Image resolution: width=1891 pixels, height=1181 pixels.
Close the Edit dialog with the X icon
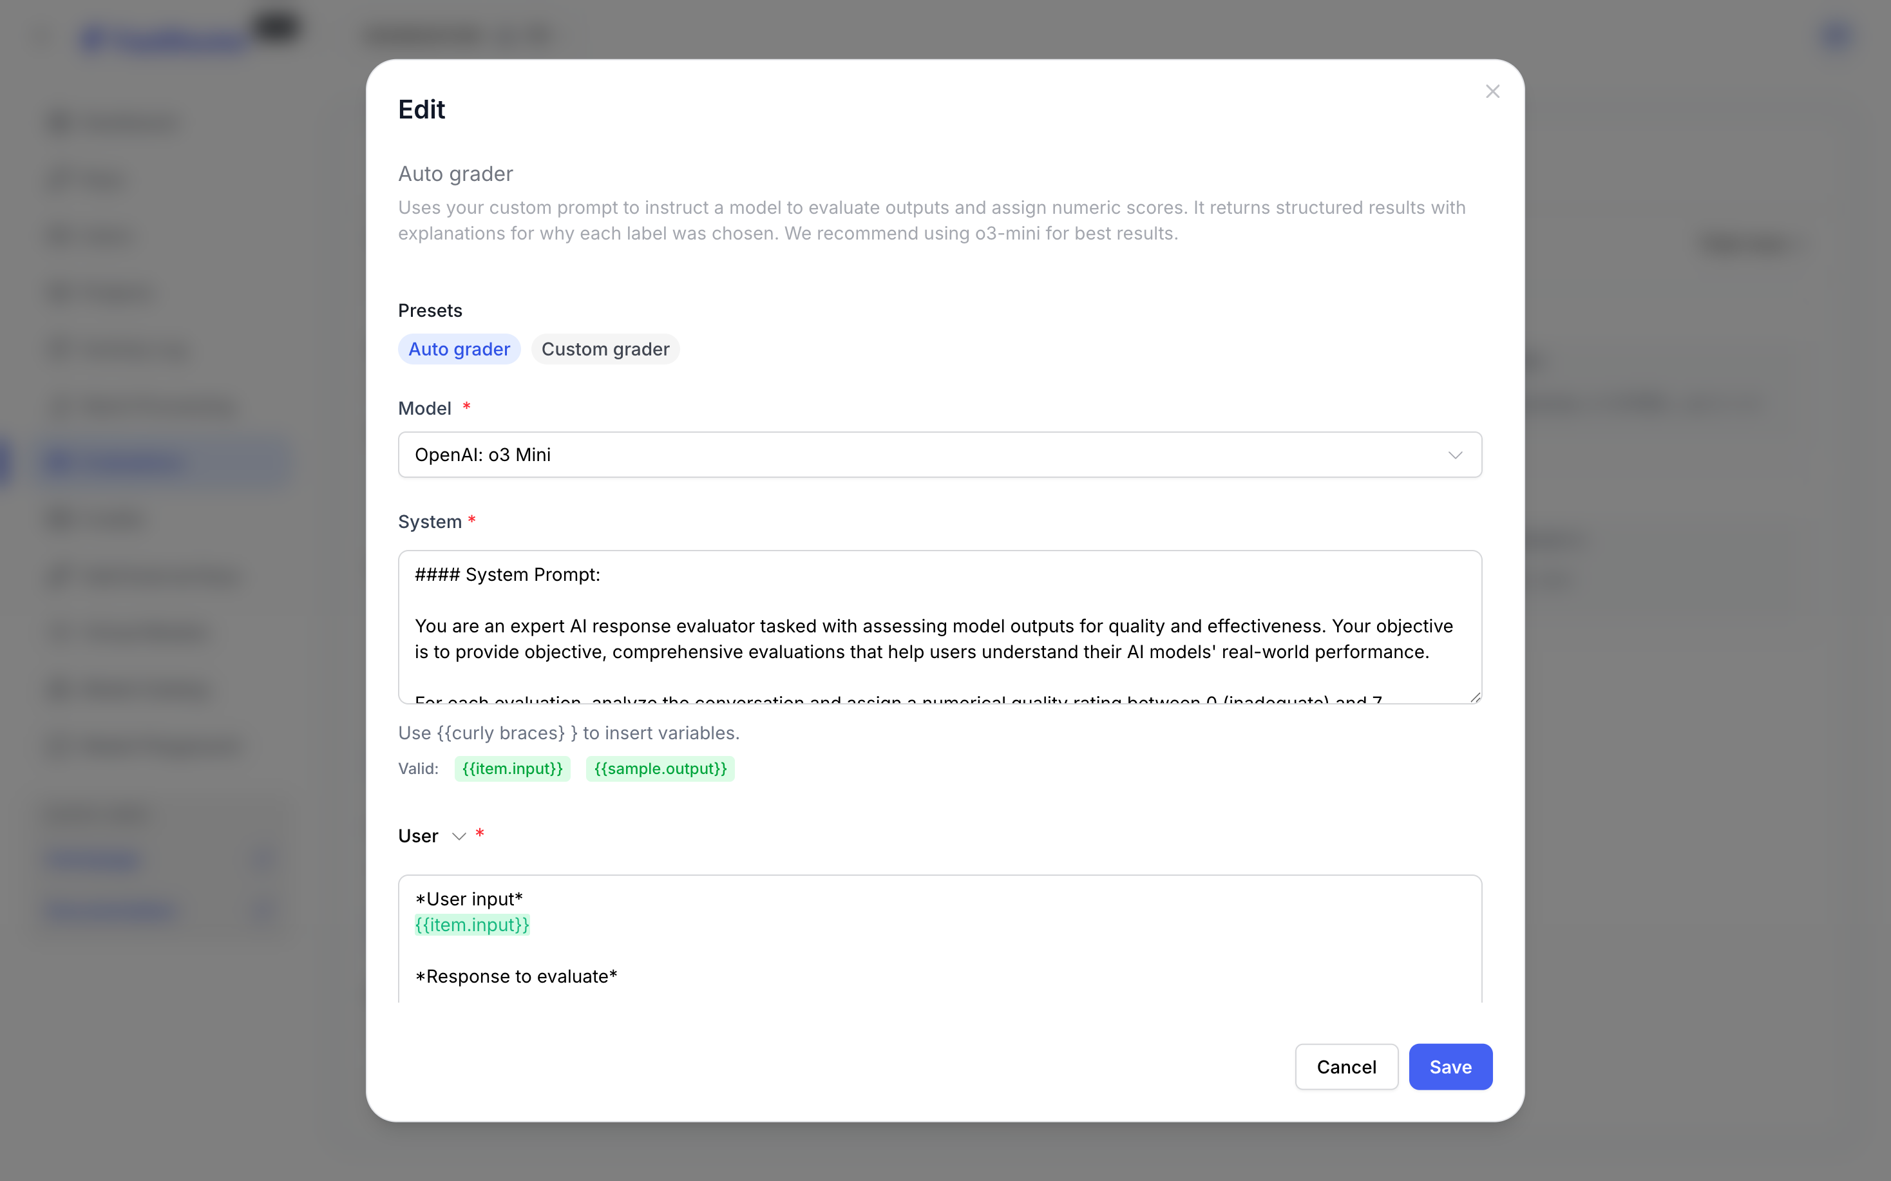point(1492,92)
